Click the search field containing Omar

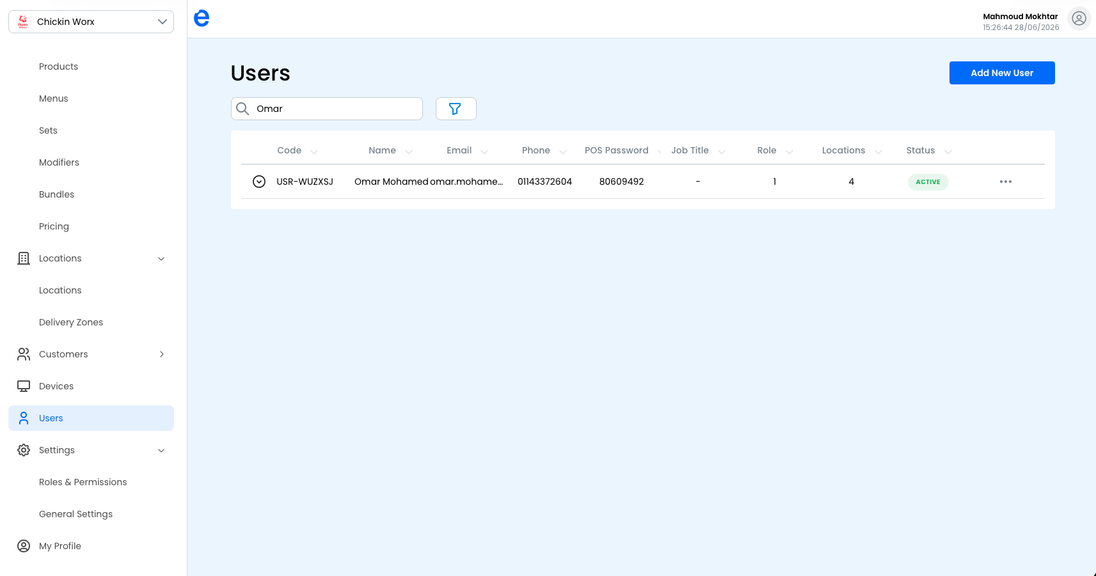[x=327, y=109]
